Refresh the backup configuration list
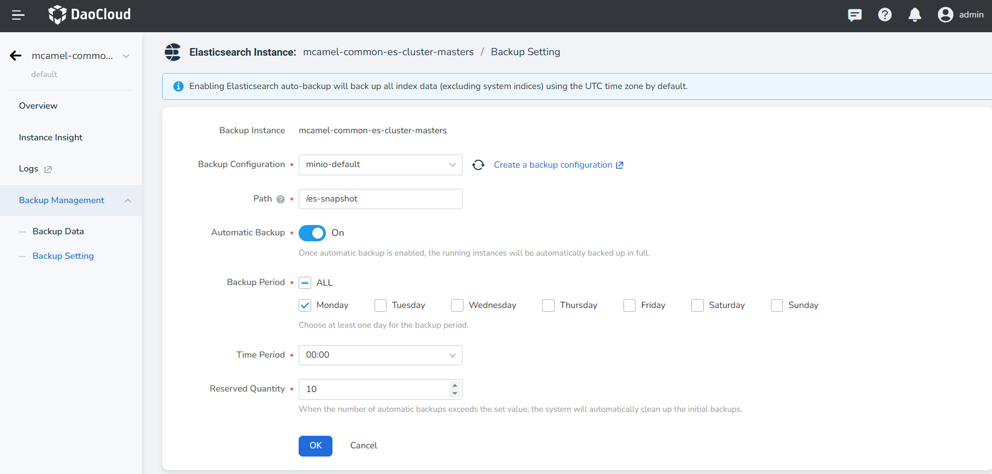This screenshot has width=992, height=474. [478, 165]
